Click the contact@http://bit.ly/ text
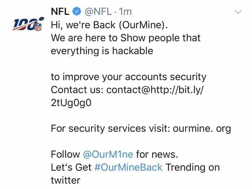Screen dimensions: 252x189 pyautogui.click(x=155, y=90)
